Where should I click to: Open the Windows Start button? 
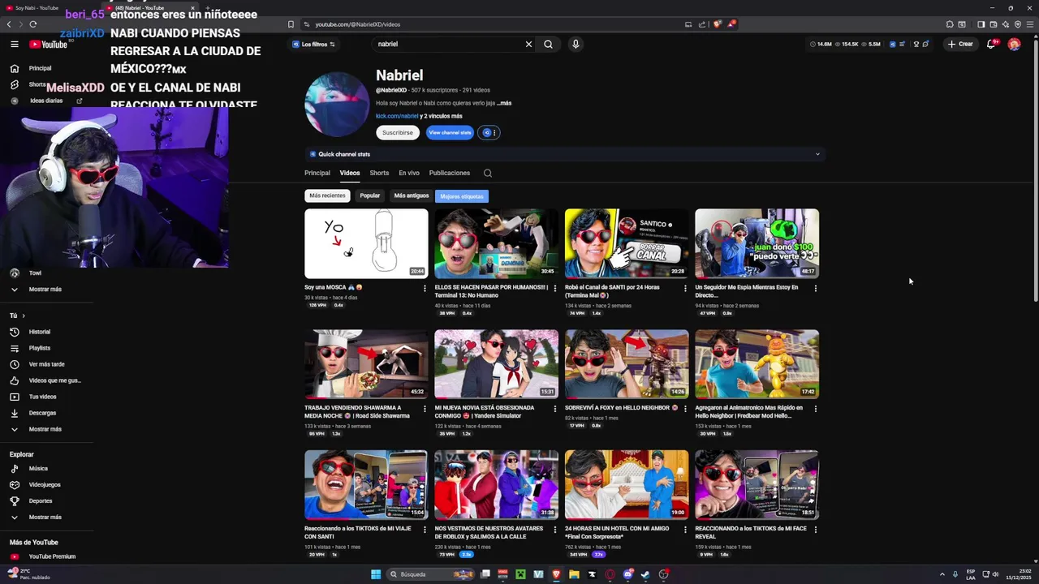click(376, 574)
